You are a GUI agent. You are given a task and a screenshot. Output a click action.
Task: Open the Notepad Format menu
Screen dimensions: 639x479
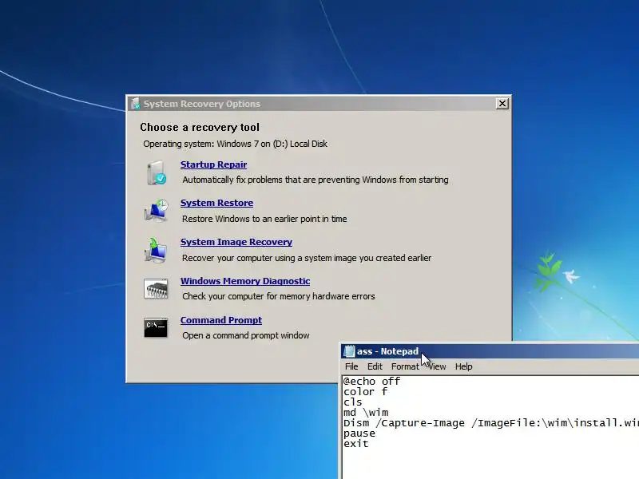[405, 366]
